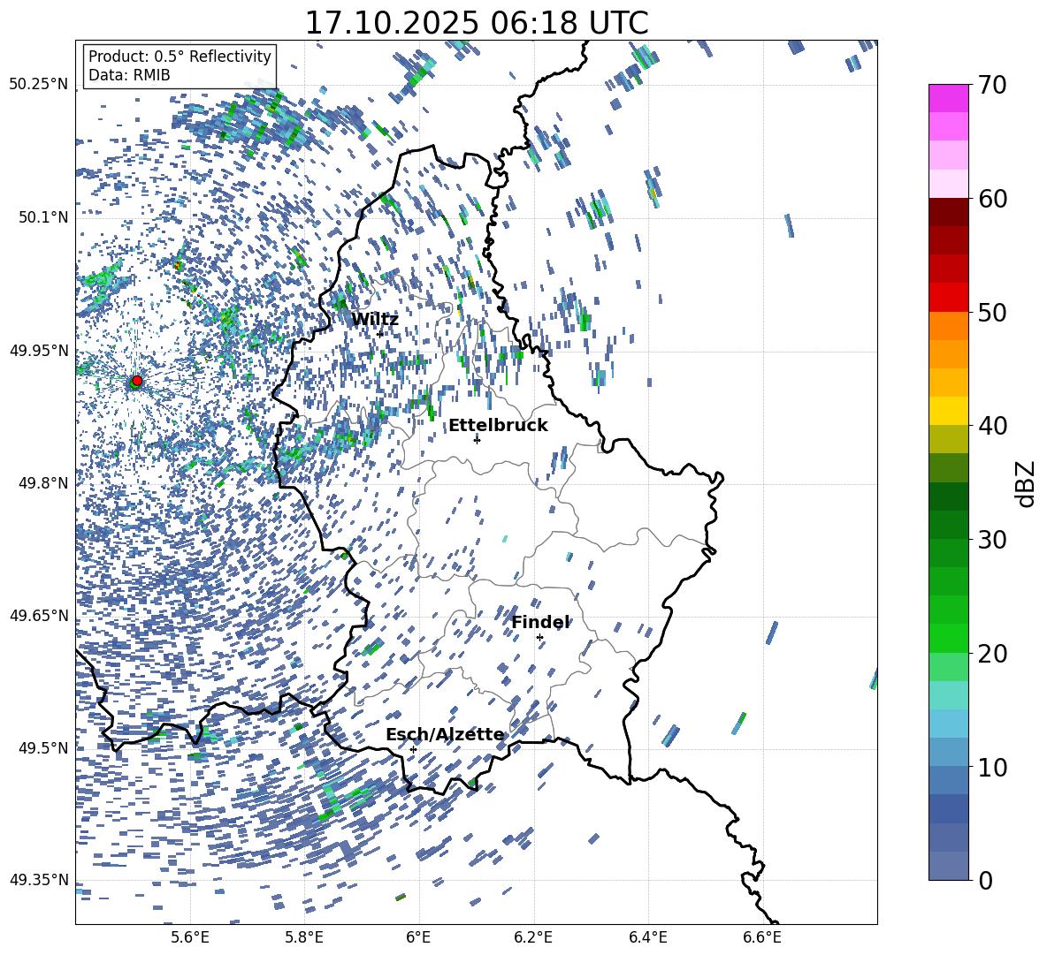1047x955 pixels.
Task: Click the Wiltz station cross marker
Action: [x=380, y=334]
